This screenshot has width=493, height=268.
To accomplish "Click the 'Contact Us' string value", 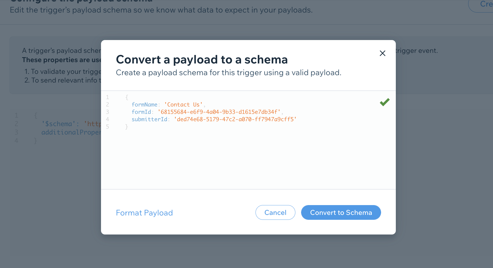I will 183,105.
